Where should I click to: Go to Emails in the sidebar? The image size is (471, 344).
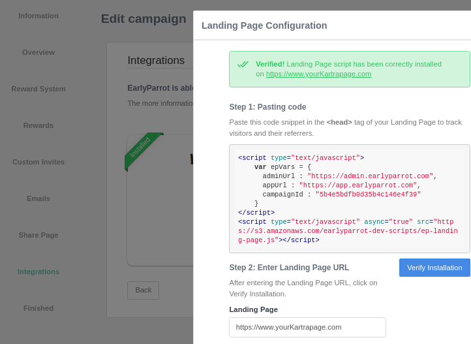point(38,198)
